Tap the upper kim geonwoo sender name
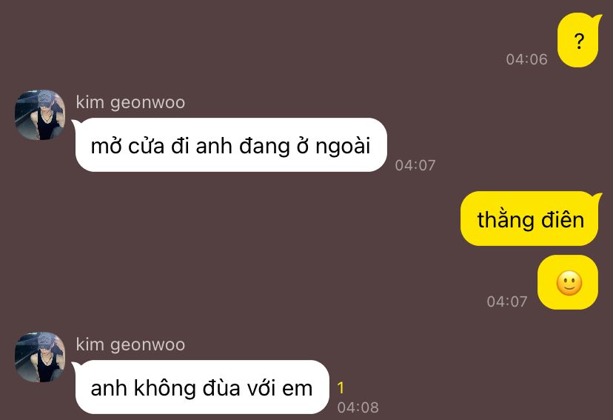This screenshot has width=613, height=420. (x=130, y=102)
